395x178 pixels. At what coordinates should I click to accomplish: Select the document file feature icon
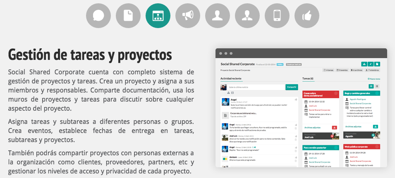128,16
